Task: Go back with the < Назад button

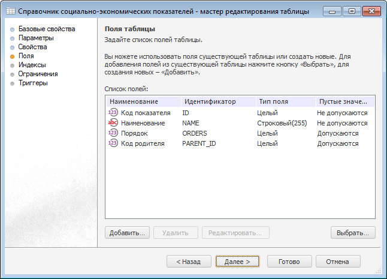Action: click(x=189, y=262)
